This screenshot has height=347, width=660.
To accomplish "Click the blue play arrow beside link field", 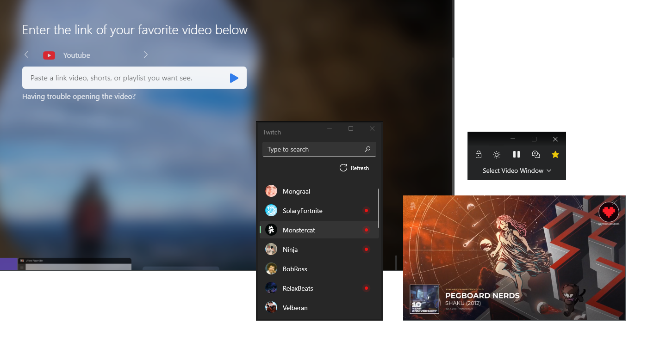I will tap(234, 78).
